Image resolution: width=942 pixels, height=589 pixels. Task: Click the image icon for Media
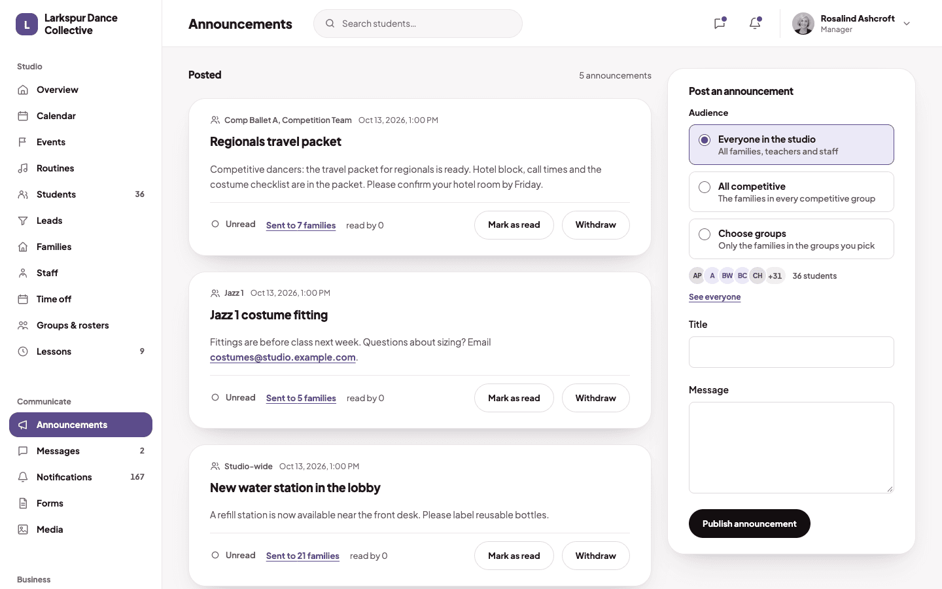click(x=23, y=529)
